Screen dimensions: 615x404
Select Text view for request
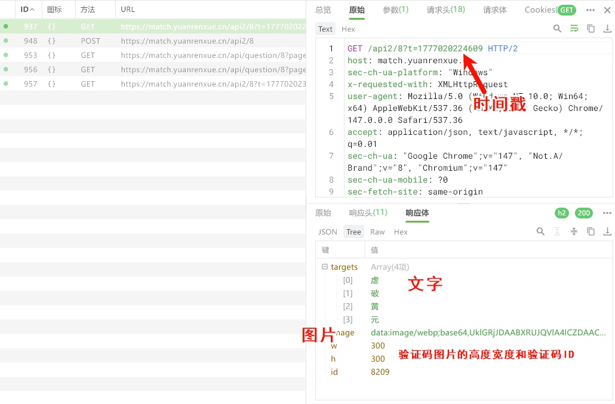pos(325,29)
